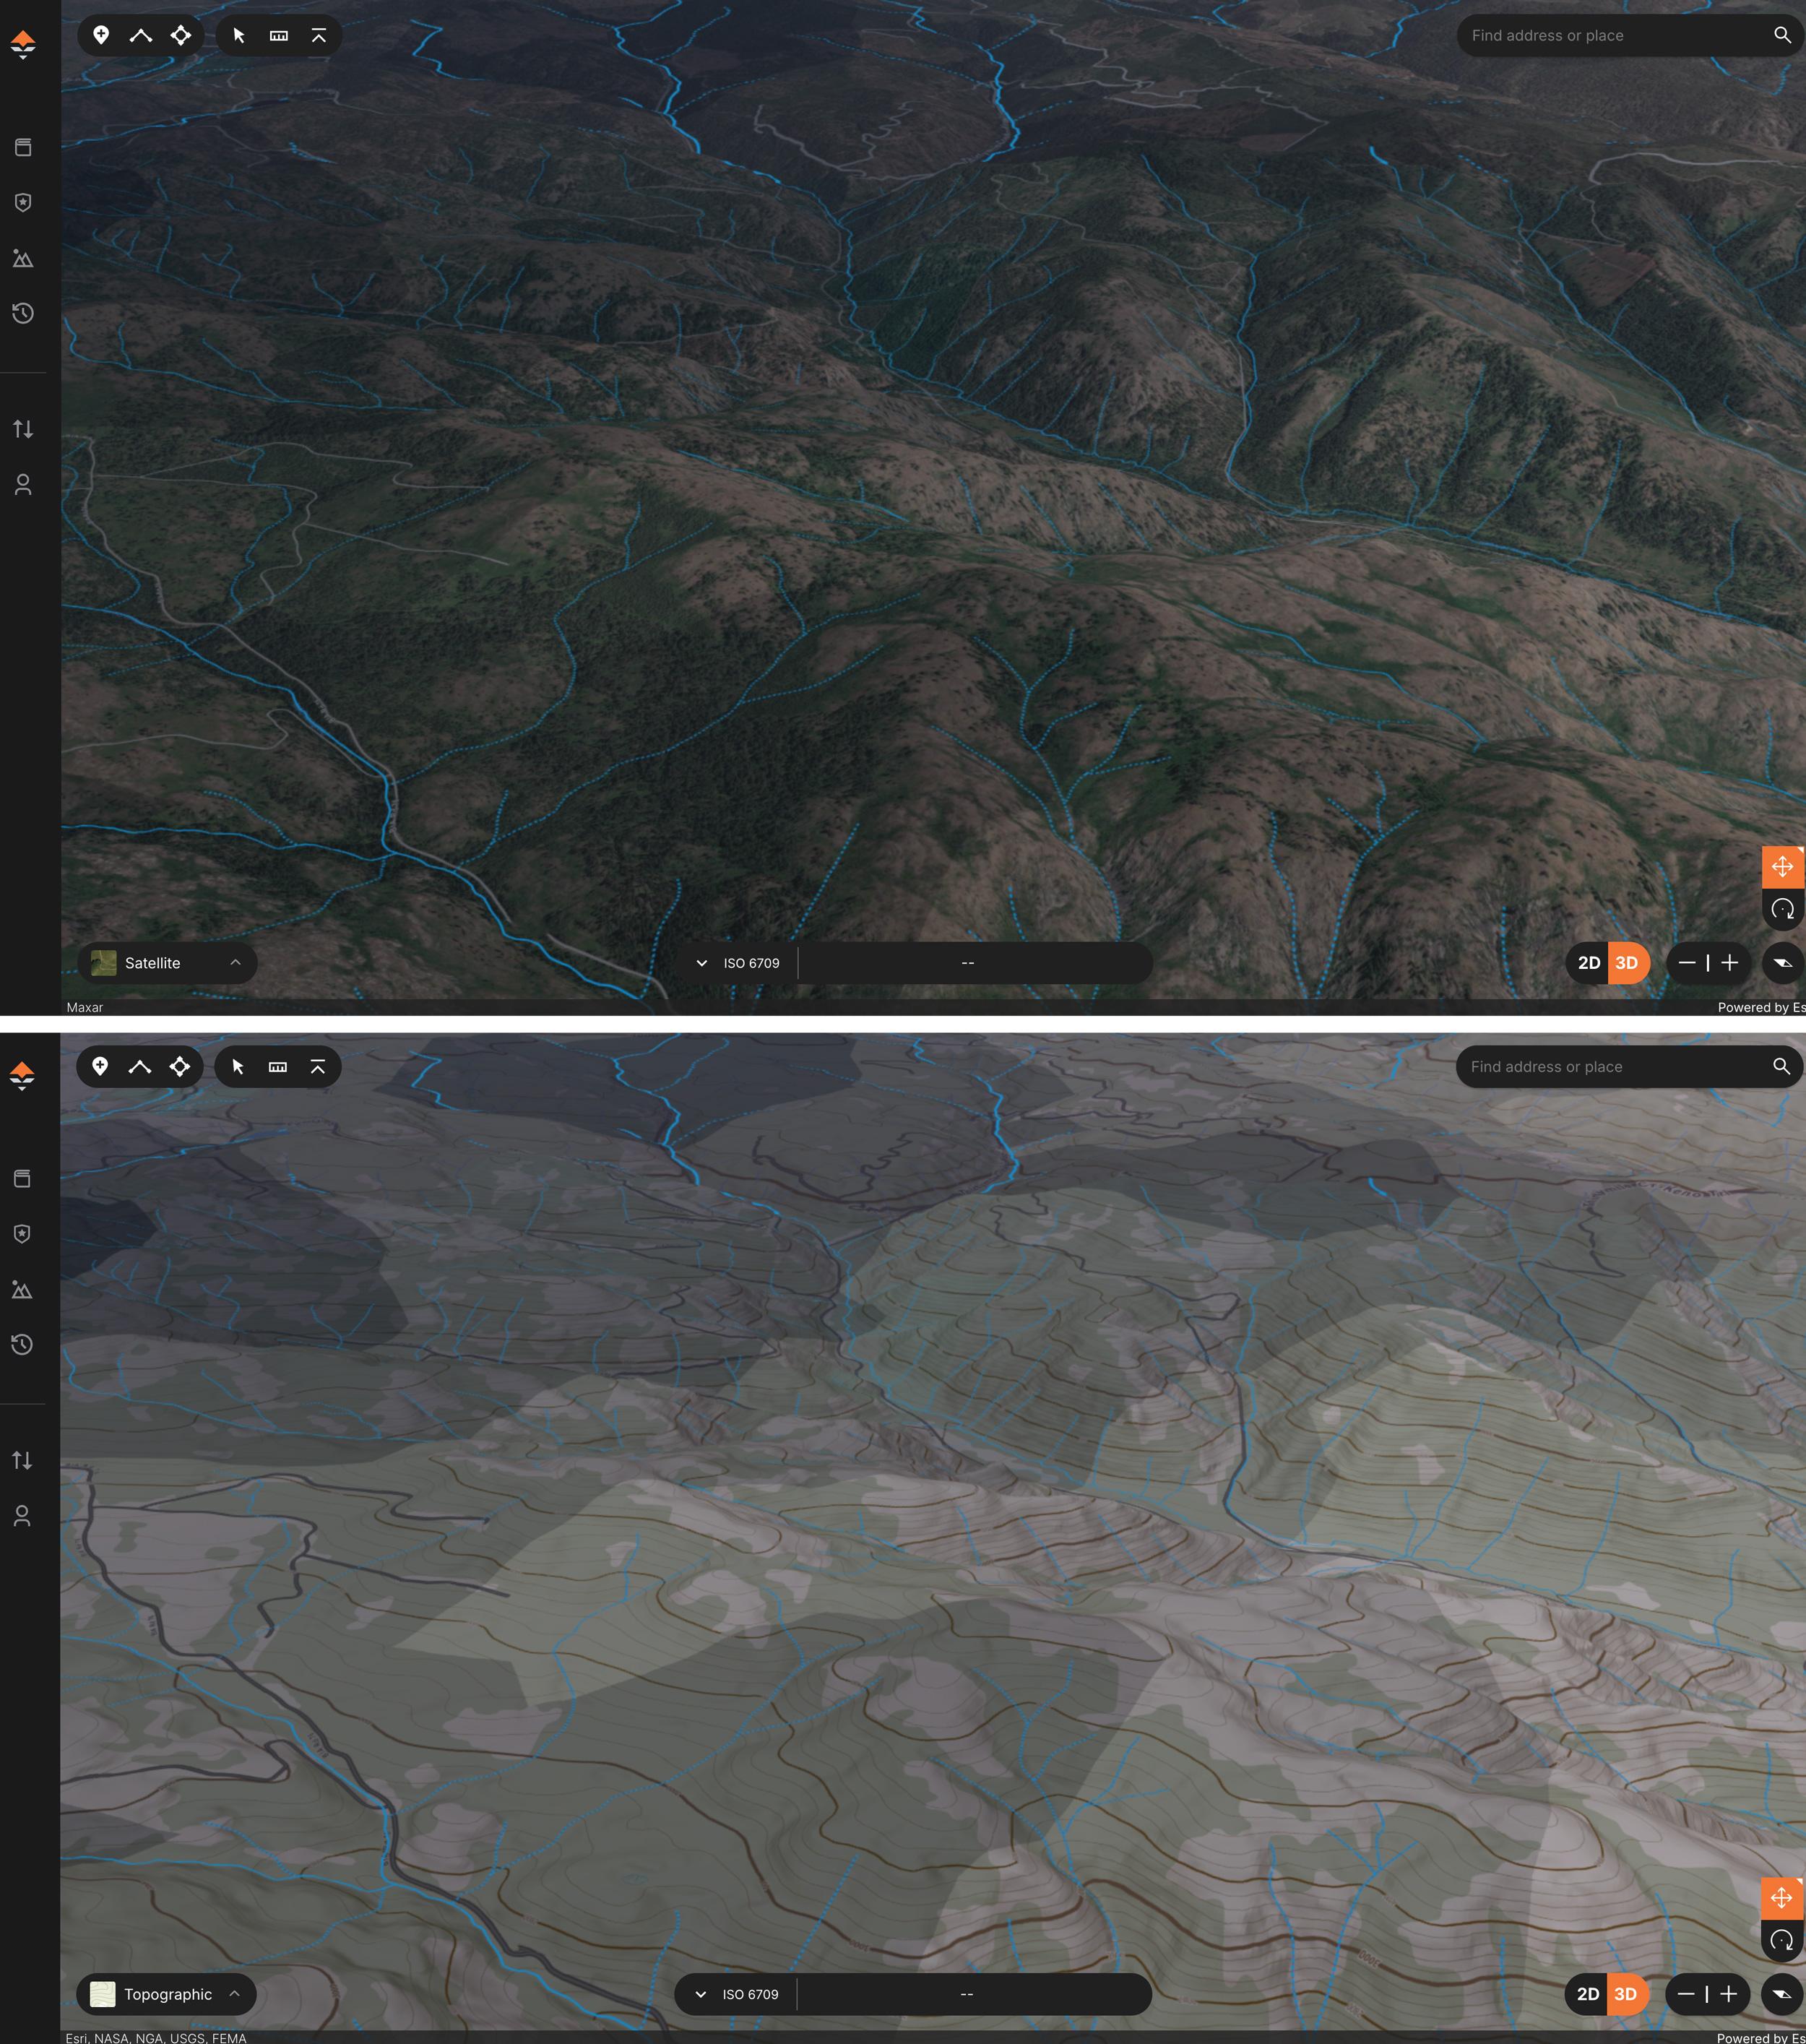Open the recently viewed history panel
This screenshot has width=1806, height=2044.
[x=22, y=312]
